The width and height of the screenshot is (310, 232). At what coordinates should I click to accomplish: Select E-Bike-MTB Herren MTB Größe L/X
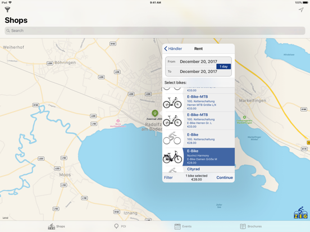[198, 103]
